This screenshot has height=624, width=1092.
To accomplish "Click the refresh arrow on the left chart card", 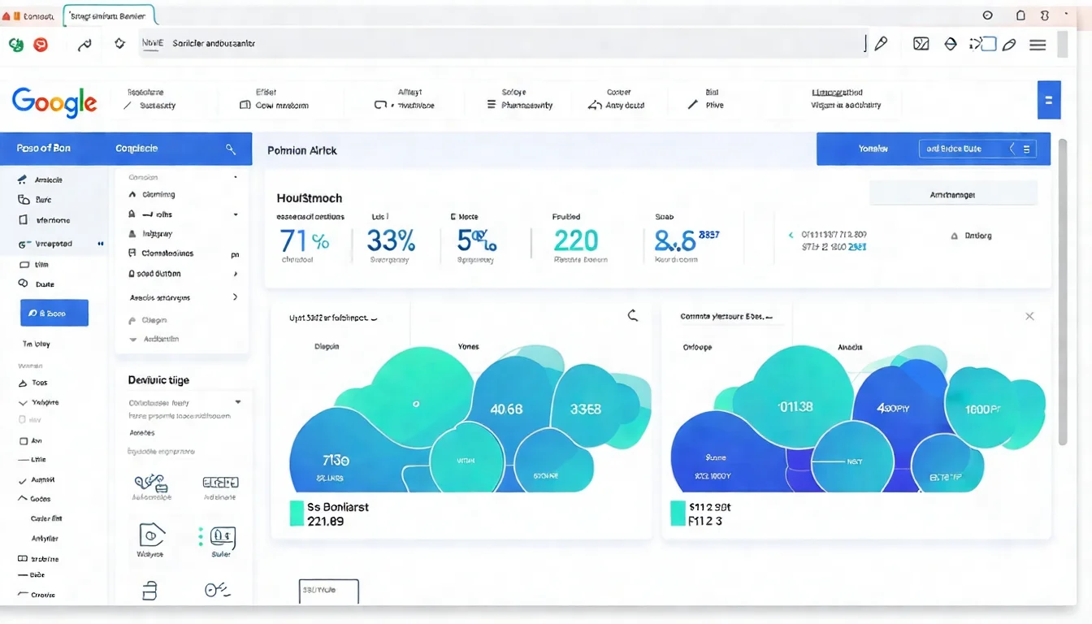I will (632, 315).
